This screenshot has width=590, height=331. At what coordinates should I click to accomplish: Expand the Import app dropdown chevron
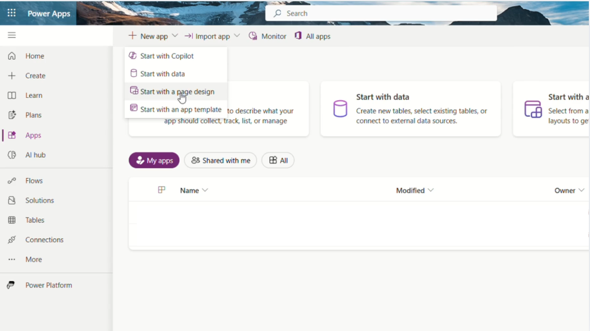tap(237, 36)
